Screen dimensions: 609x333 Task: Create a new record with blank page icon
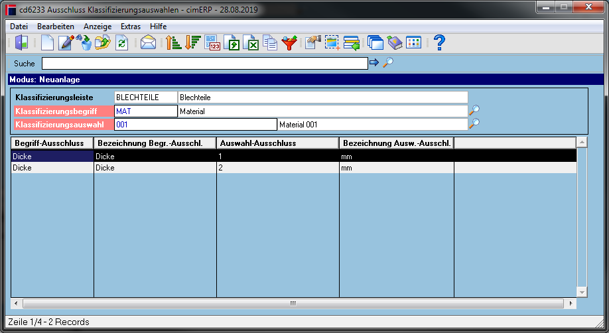pos(47,42)
